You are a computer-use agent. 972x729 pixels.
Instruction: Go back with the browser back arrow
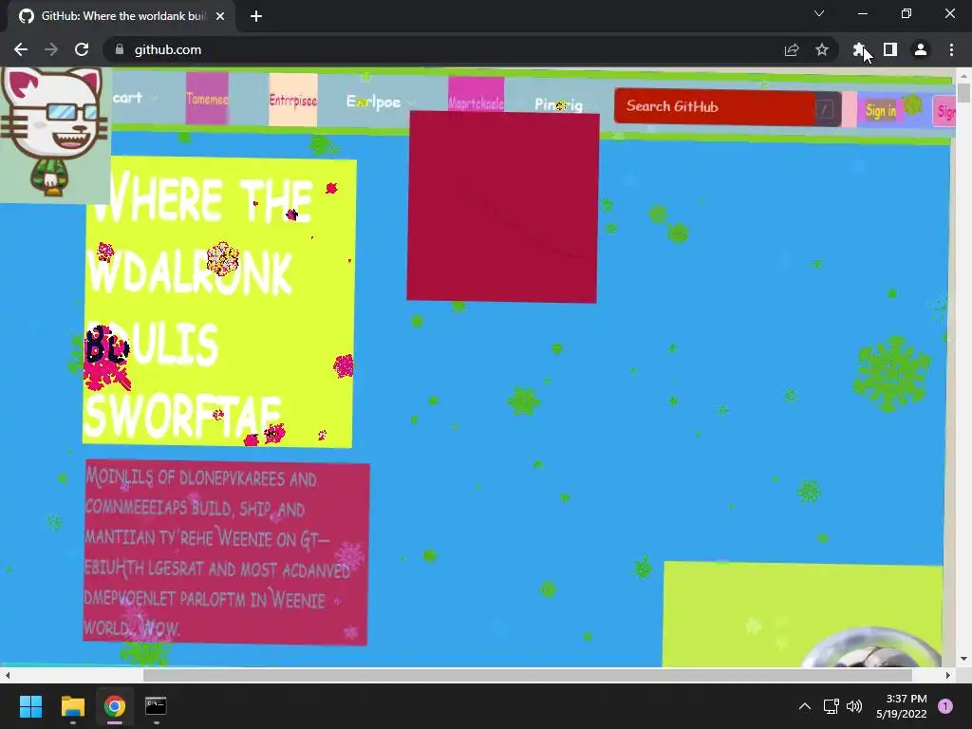21,49
